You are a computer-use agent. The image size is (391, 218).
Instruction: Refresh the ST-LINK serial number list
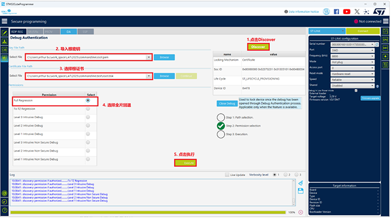point(377,44)
